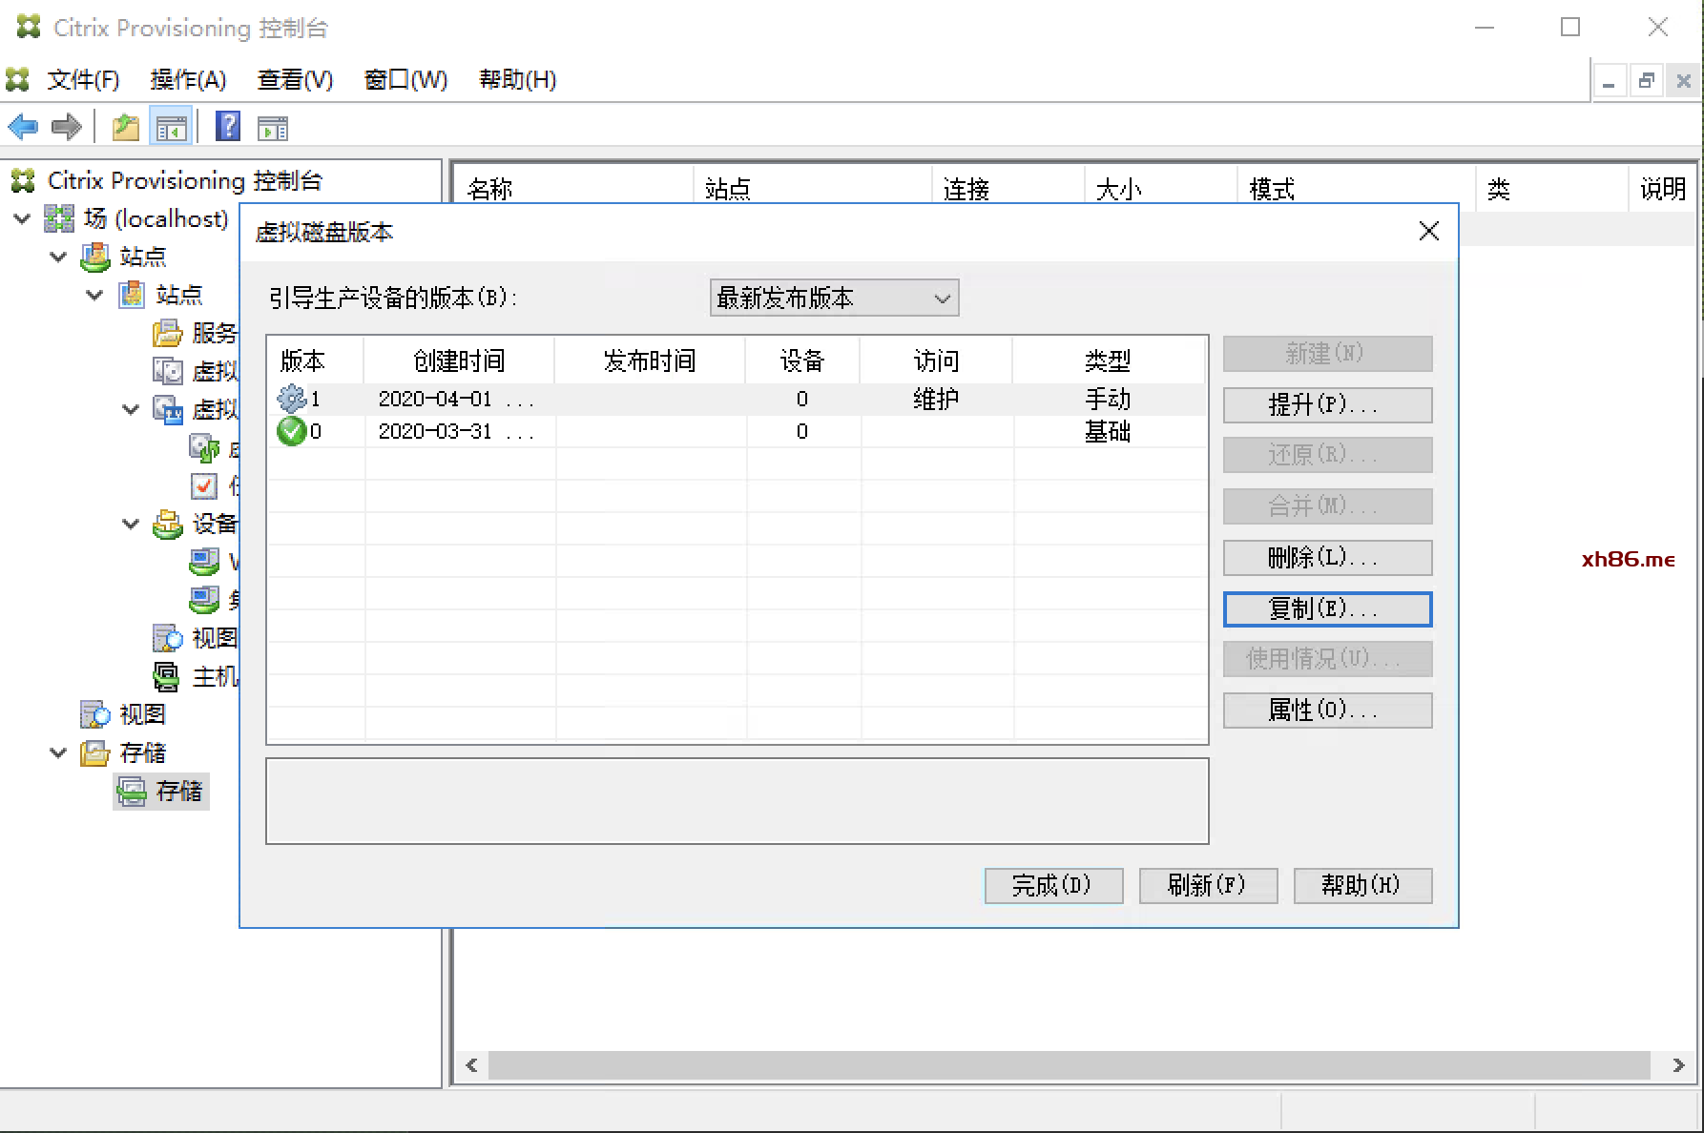The height and width of the screenshot is (1133, 1704).
Task: Open the 最新发布版本 boot version dropdown
Action: tap(834, 299)
